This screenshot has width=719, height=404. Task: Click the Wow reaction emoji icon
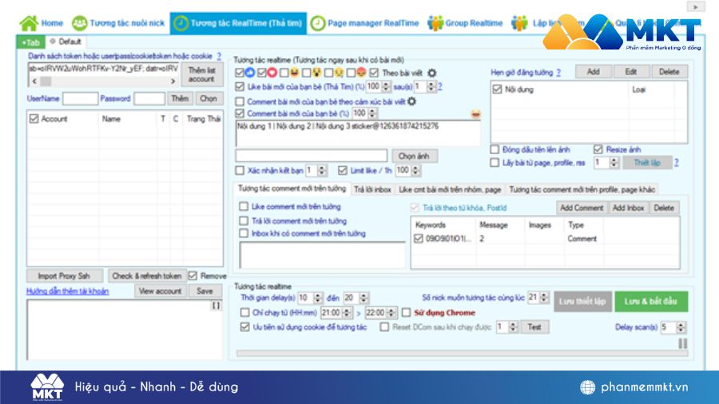pos(317,73)
